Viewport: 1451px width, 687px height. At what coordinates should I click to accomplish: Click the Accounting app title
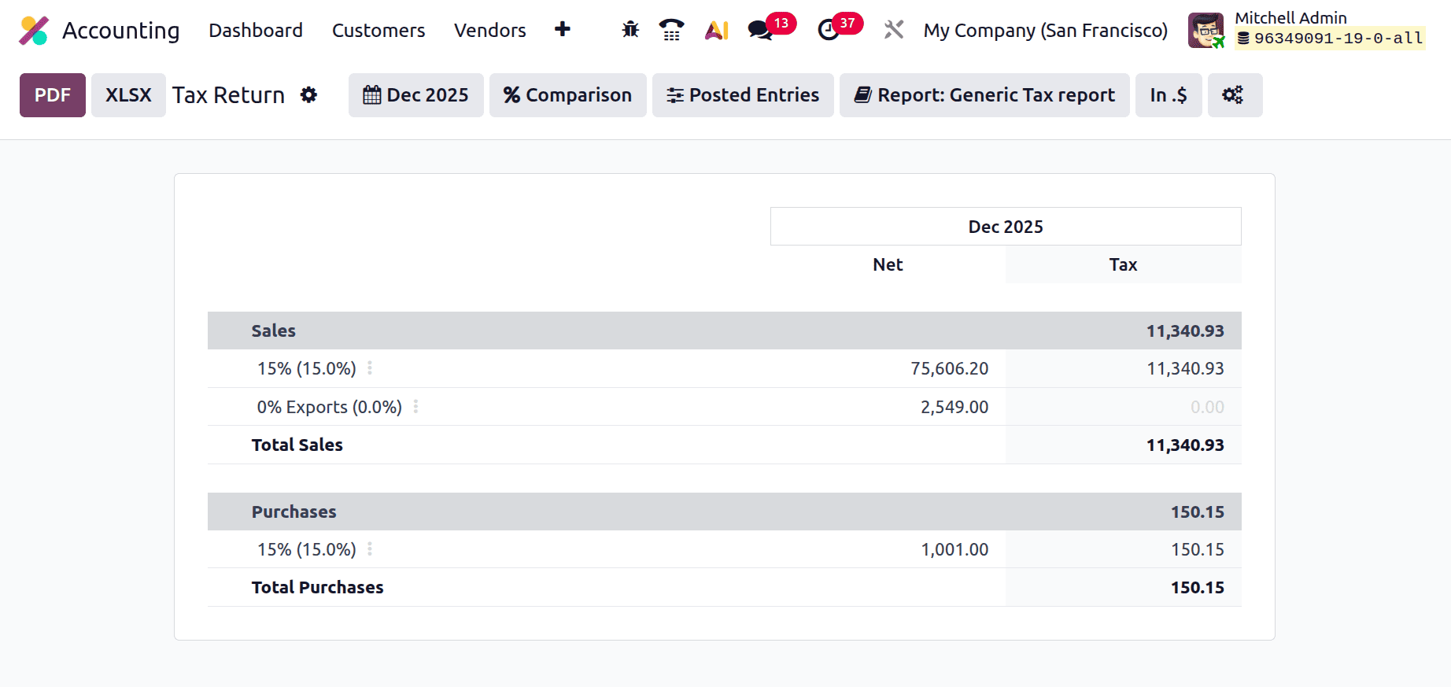pos(121,31)
